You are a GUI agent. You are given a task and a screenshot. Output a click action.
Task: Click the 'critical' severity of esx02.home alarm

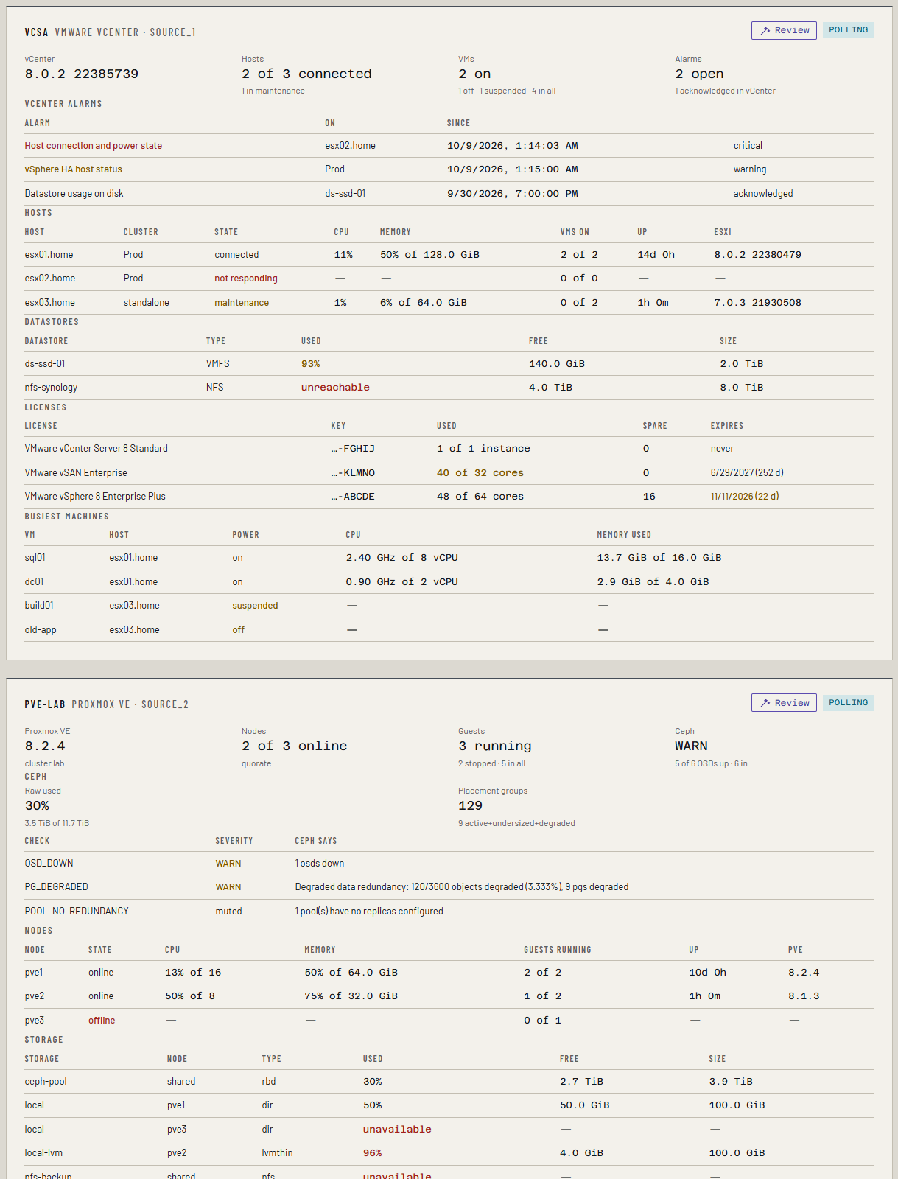tap(748, 146)
